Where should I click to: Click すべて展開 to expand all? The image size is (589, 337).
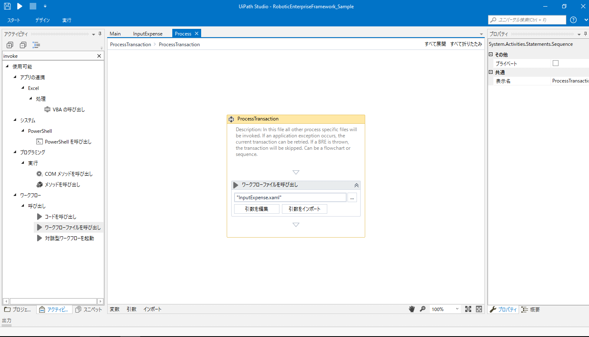pos(435,44)
